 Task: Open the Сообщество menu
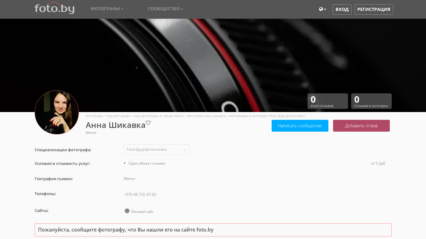[165, 9]
